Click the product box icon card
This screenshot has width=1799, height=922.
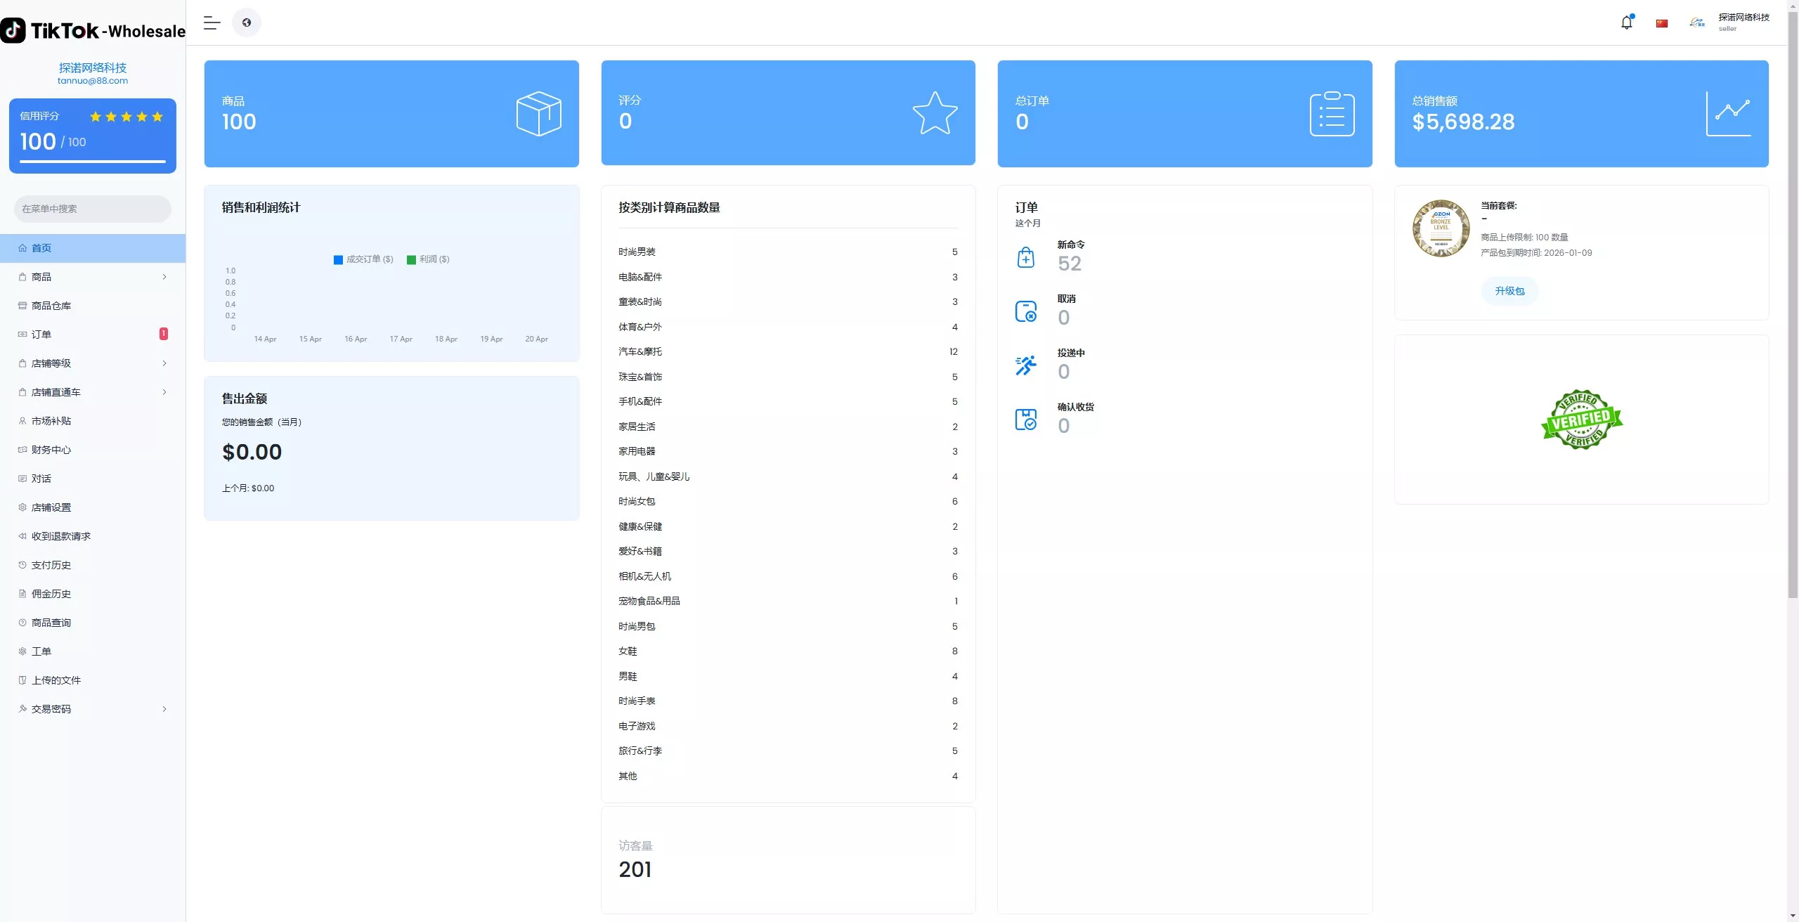pos(538,114)
